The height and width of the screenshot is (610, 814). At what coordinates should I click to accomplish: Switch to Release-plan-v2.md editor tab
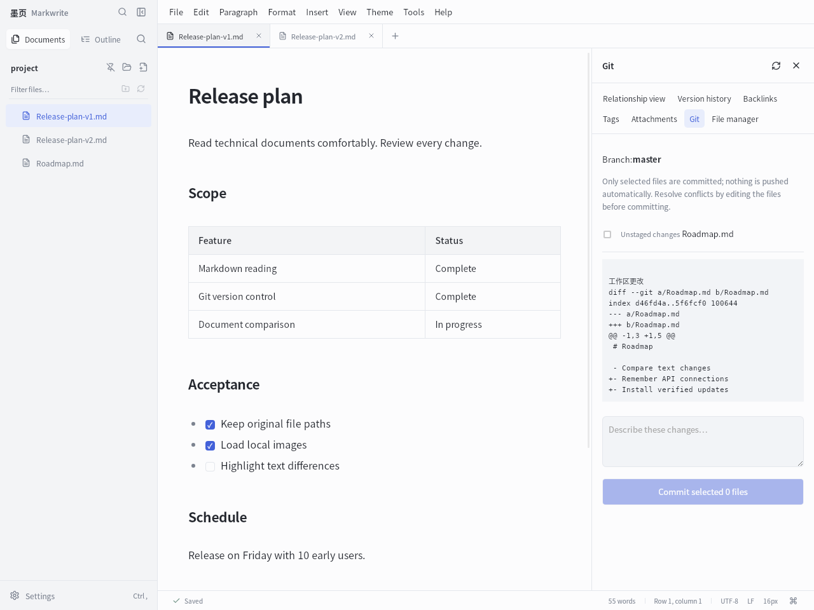coord(326,36)
